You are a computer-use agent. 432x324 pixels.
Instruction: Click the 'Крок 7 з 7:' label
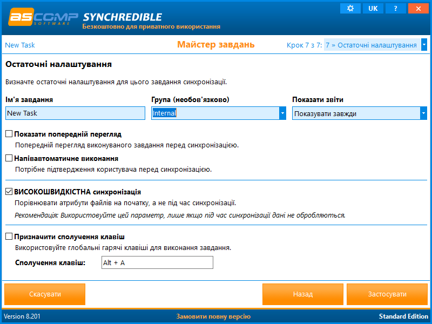click(x=304, y=45)
